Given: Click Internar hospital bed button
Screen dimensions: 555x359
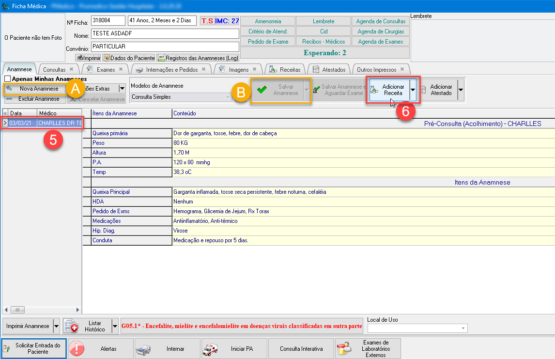Looking at the screenshot, I should [167, 348].
